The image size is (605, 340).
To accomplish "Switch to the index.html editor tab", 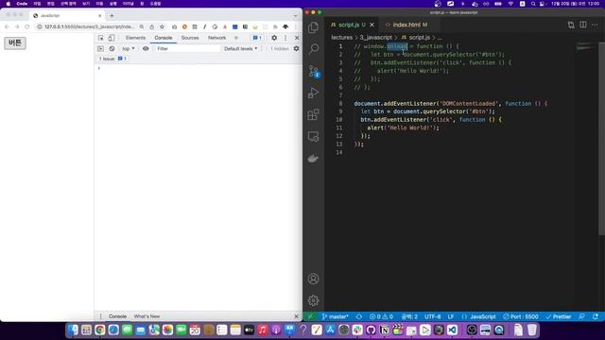I will (x=409, y=25).
